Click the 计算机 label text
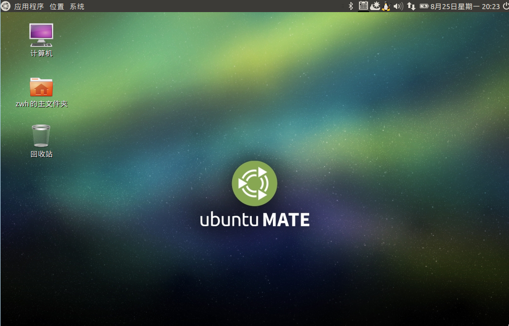This screenshot has height=326, width=509. (41, 53)
